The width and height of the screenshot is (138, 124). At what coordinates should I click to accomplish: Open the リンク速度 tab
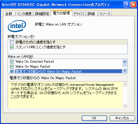click(x=24, y=13)
